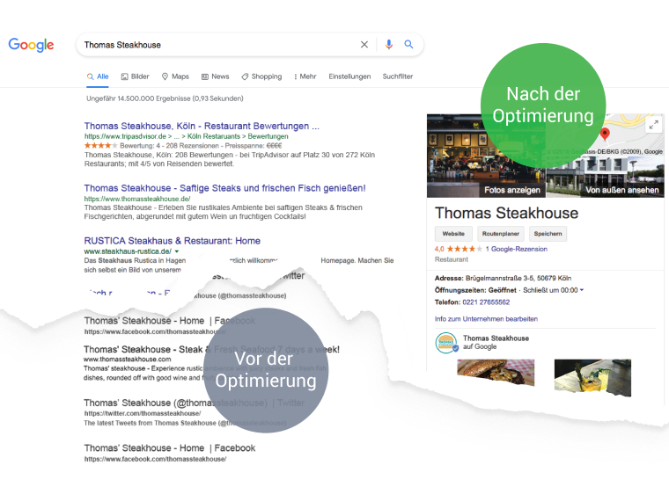
Task: Expand opening hours dropdown arrow
Action: 582,290
